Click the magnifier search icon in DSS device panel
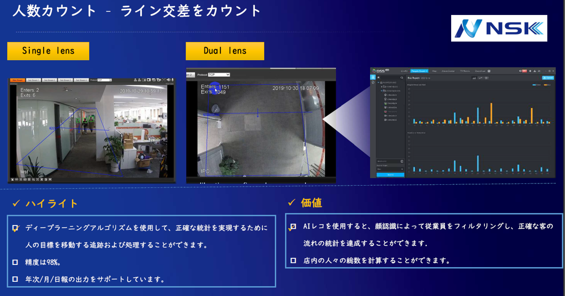 pos(402,78)
